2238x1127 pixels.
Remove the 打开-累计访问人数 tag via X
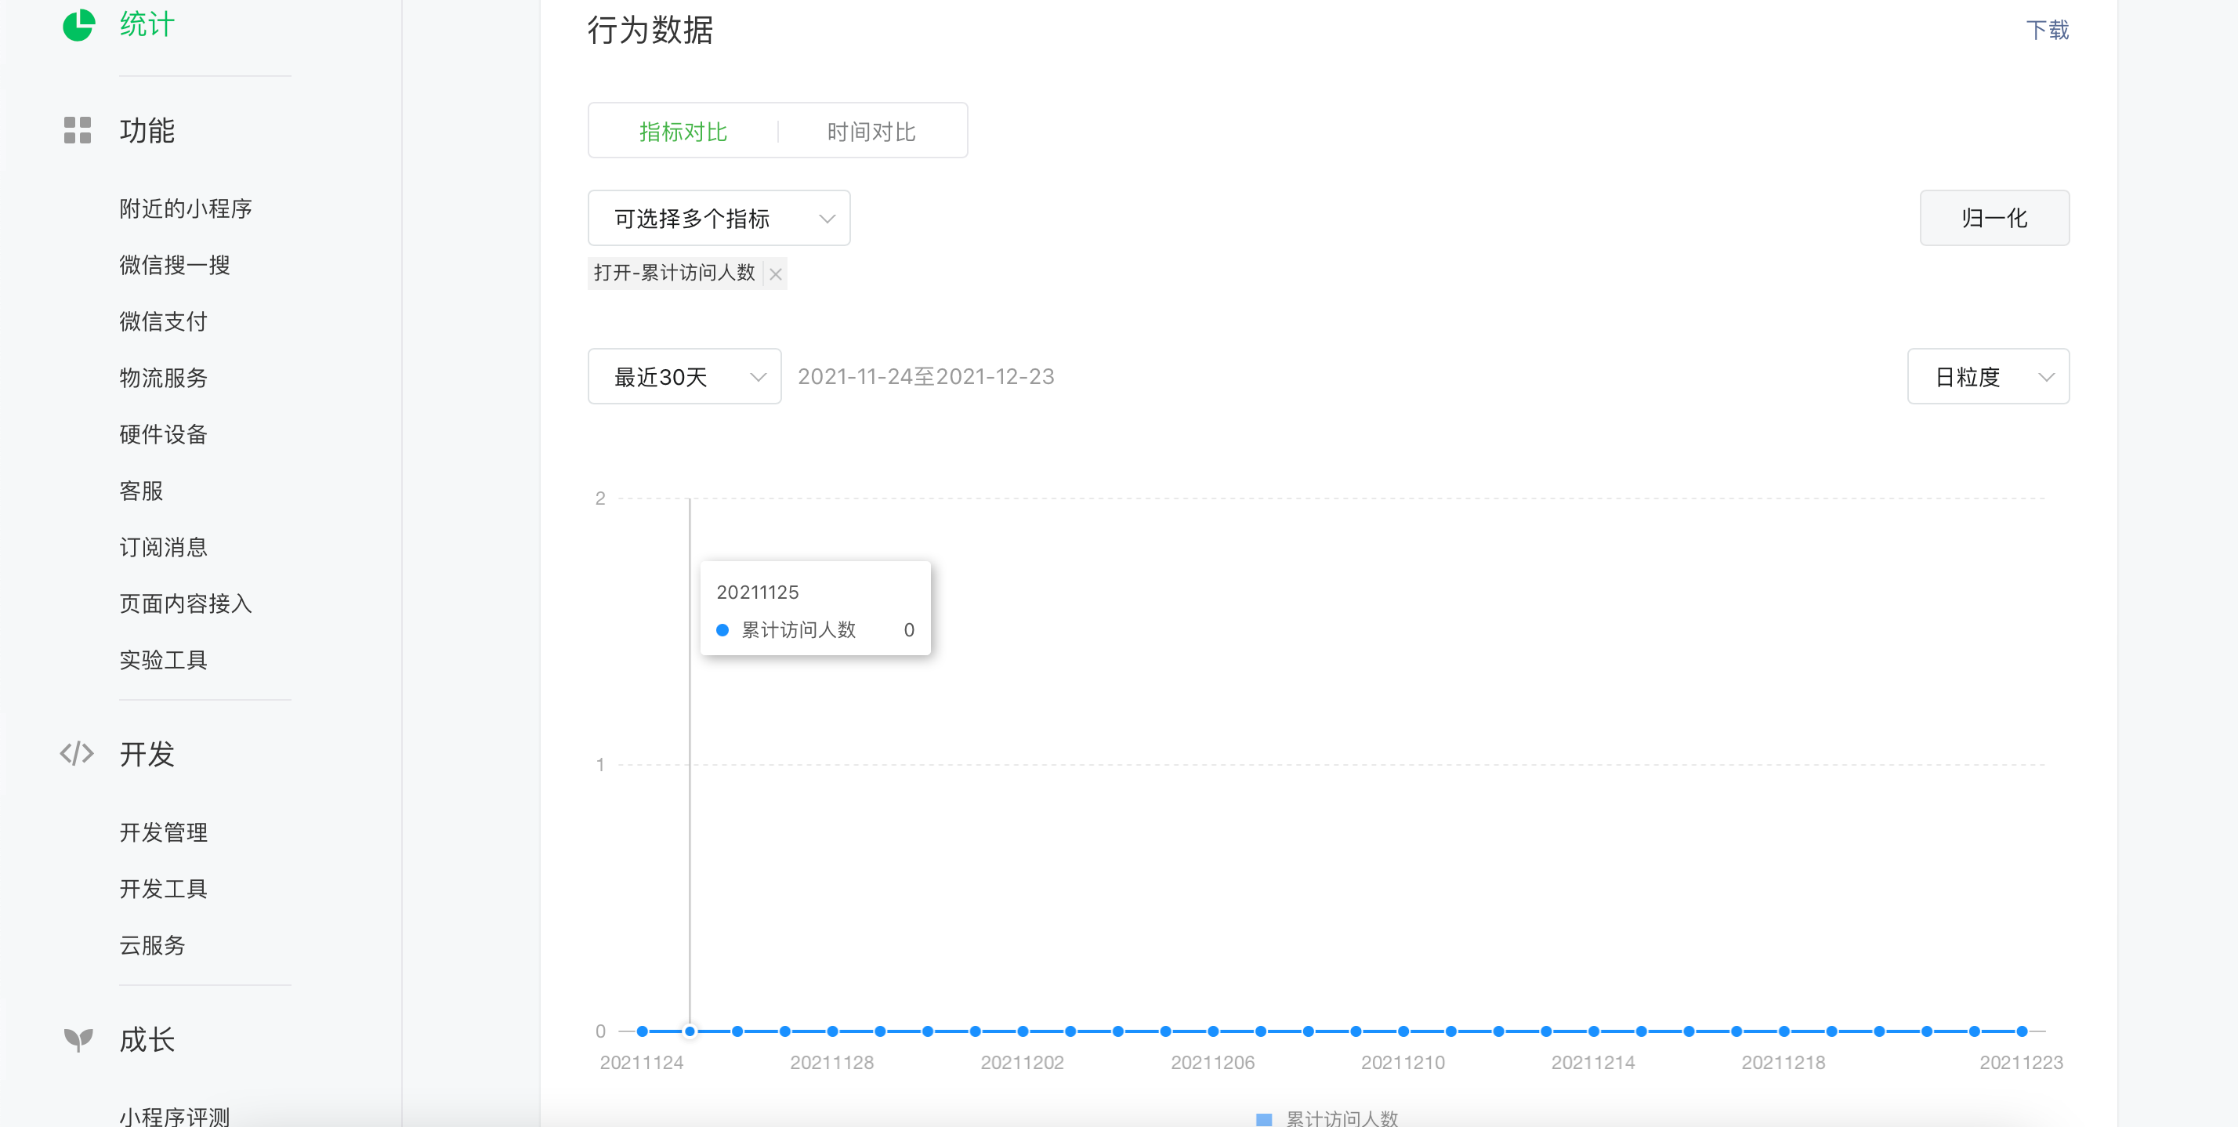[776, 274]
